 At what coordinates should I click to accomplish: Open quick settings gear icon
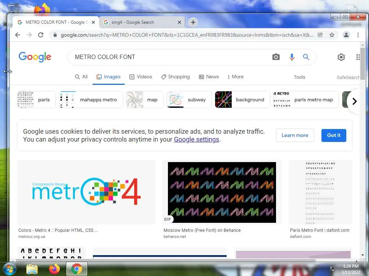tap(341, 57)
